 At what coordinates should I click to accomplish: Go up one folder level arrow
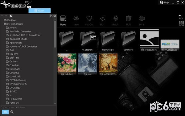[11, 16]
